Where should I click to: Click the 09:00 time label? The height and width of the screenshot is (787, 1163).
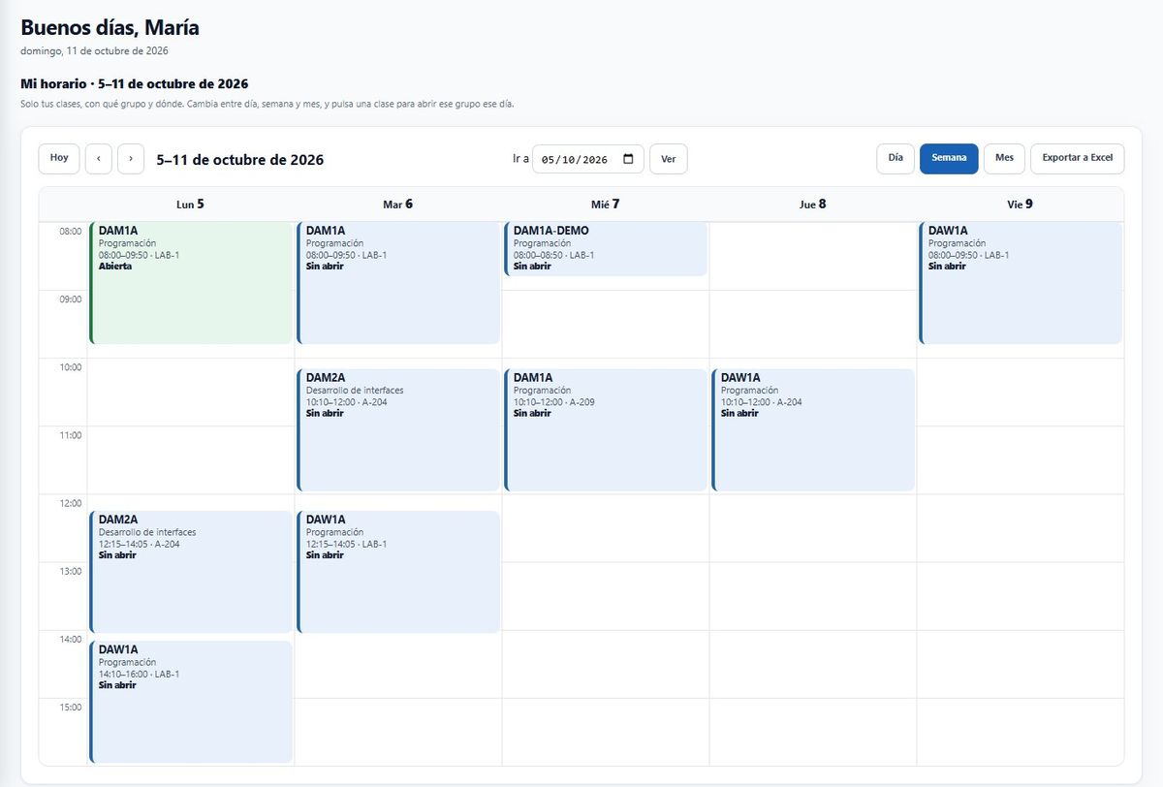[x=71, y=299]
